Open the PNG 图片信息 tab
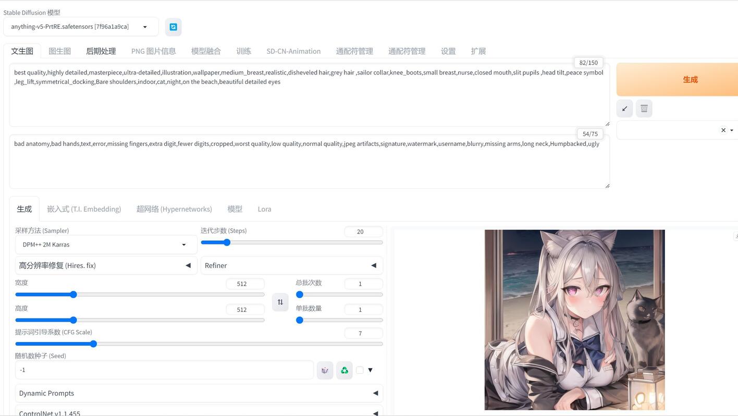Image resolution: width=738 pixels, height=416 pixels. [154, 51]
